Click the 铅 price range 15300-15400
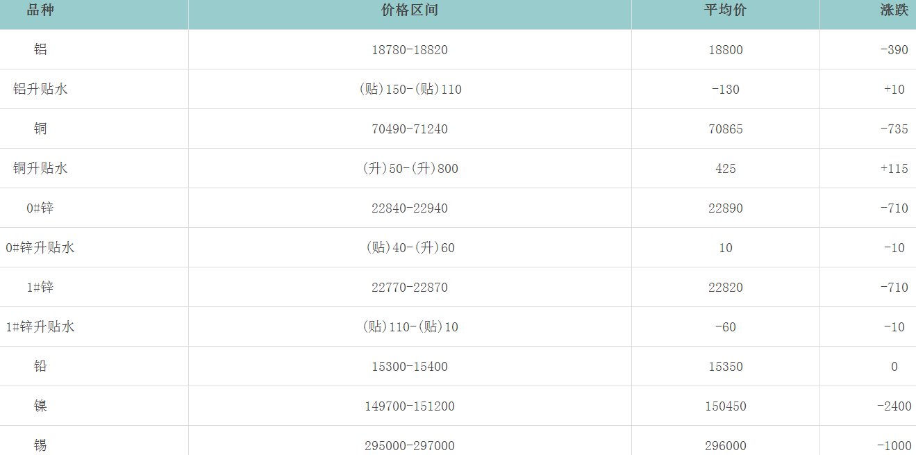Image resolution: width=916 pixels, height=455 pixels. point(410,367)
